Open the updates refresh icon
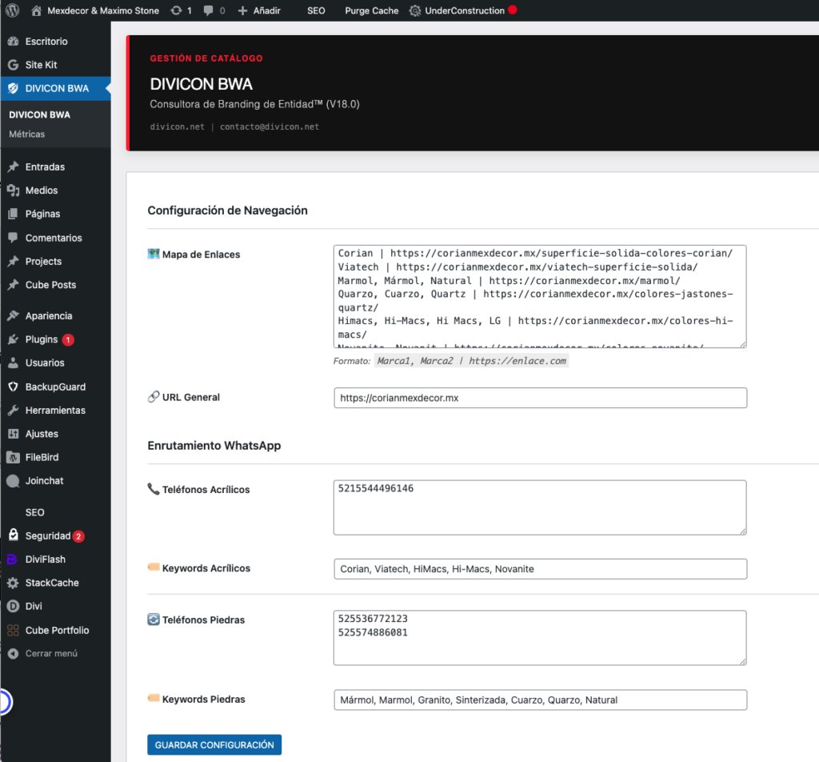The image size is (819, 762). [x=176, y=10]
